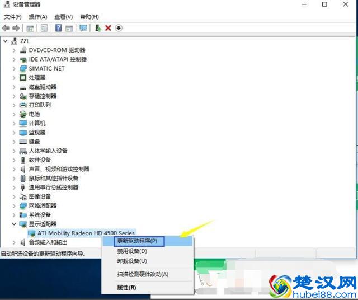Select the 打印队列 tree row text

click(x=40, y=105)
